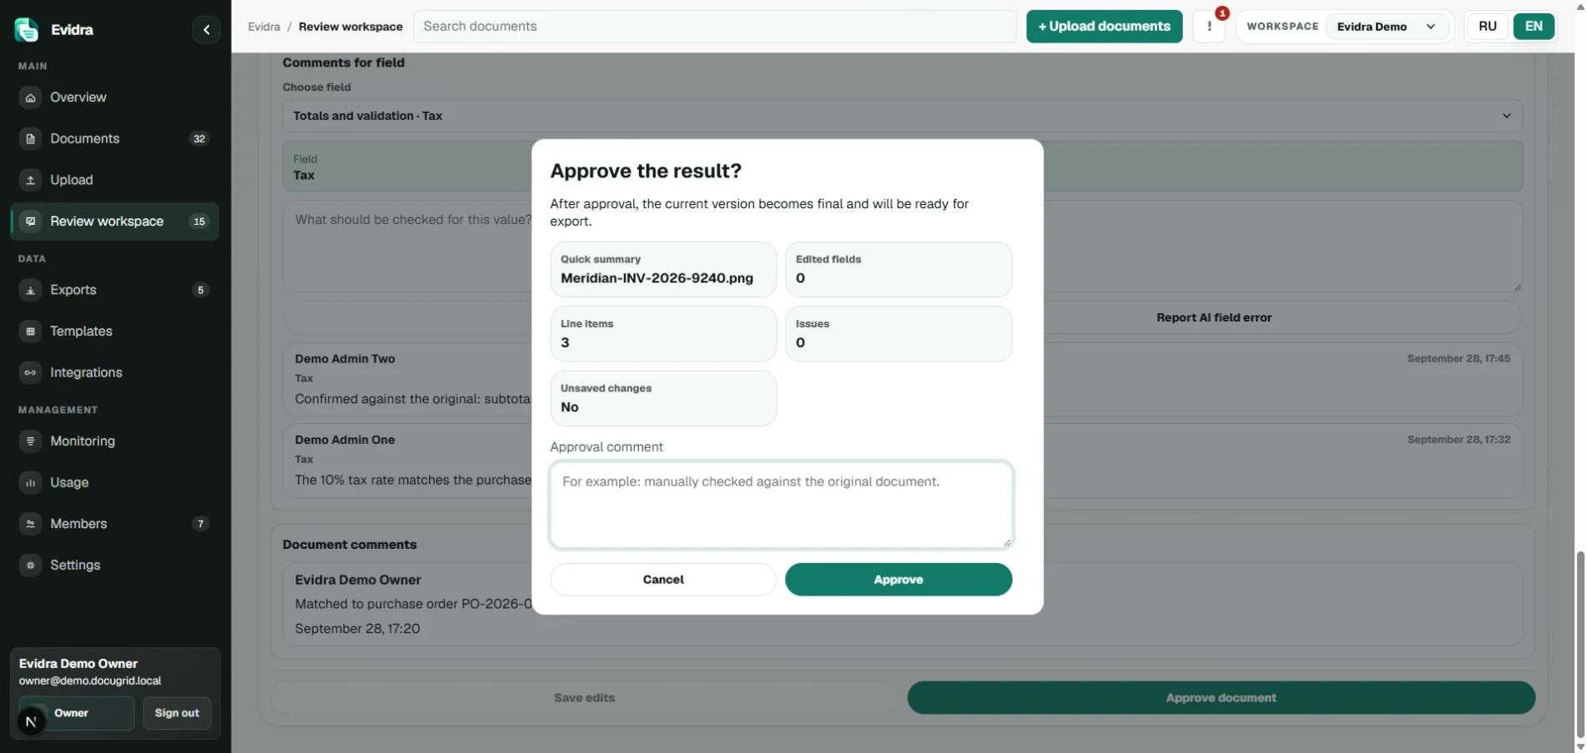Click the field comment text area

902,247
